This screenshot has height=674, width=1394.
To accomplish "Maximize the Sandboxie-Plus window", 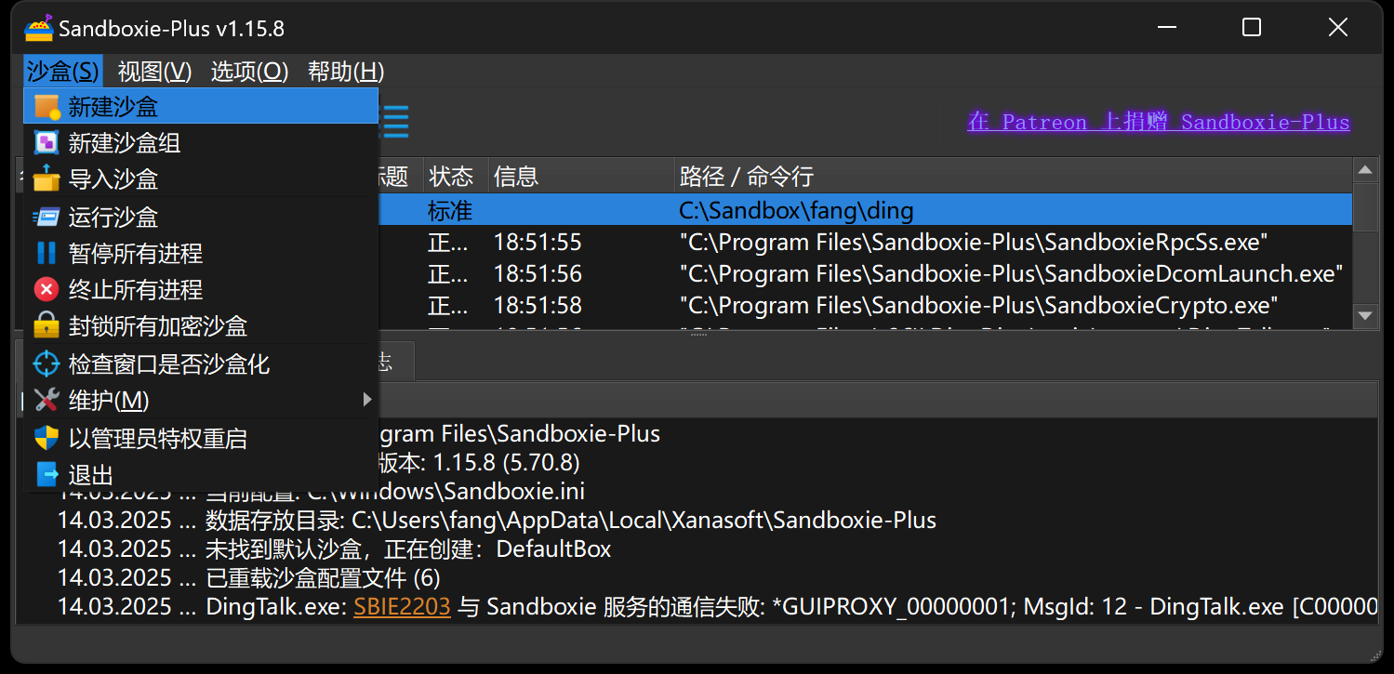I will [1252, 28].
